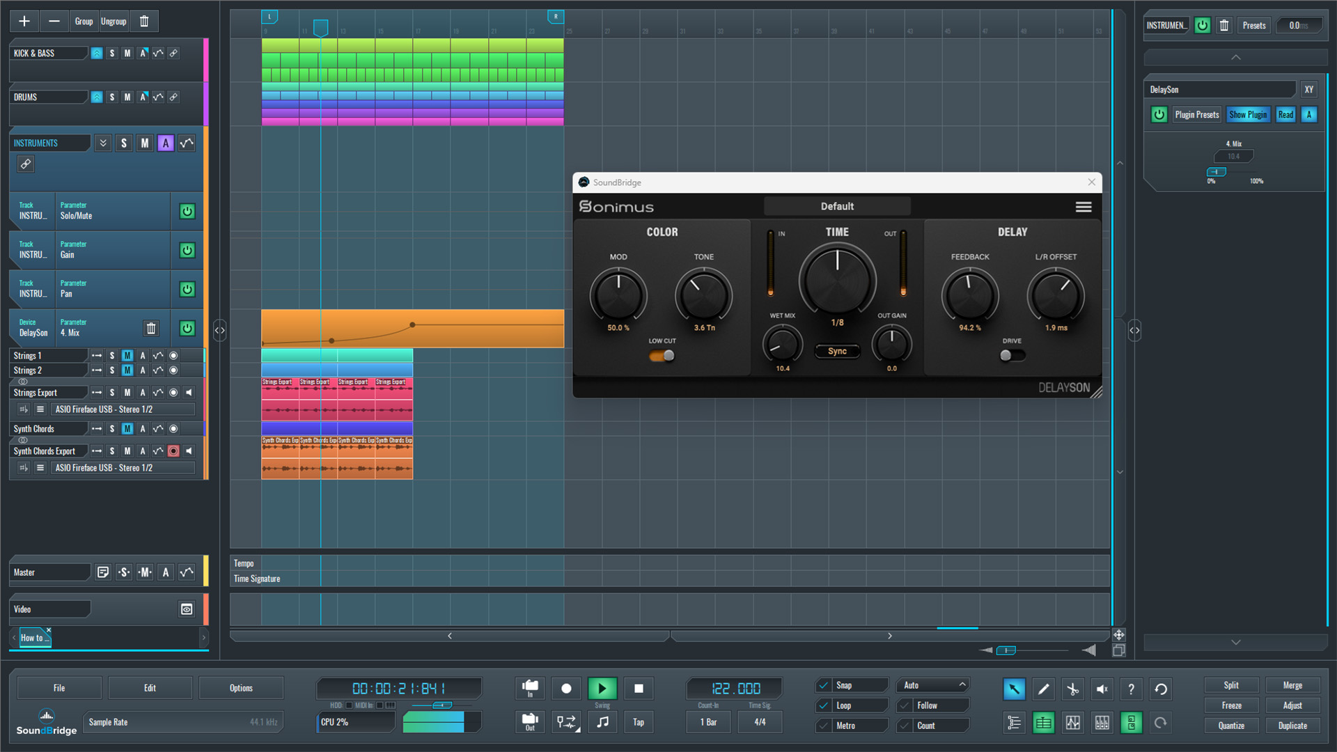This screenshot has height=752, width=1337.
Task: Enable the Follow checkbox
Action: pos(905,705)
